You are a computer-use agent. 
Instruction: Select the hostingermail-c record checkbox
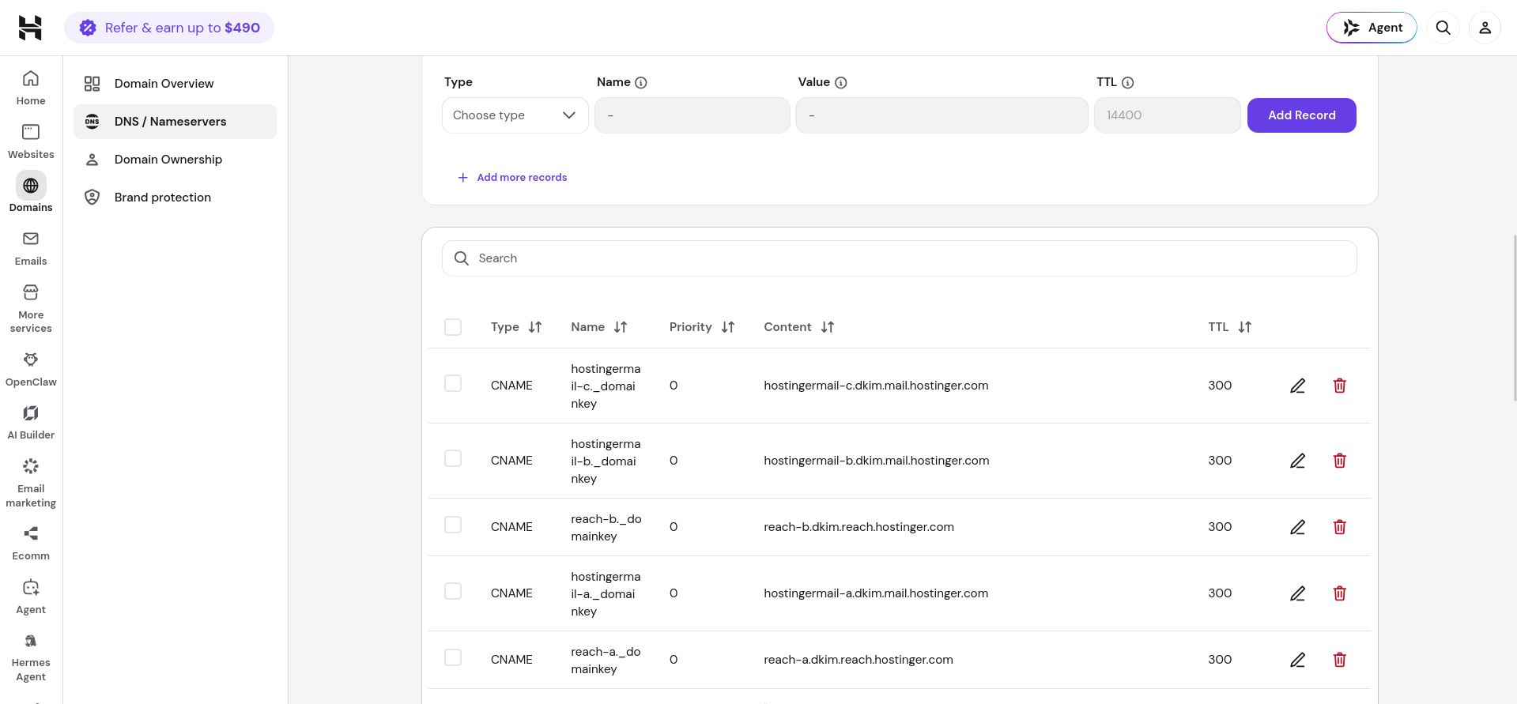click(x=453, y=383)
